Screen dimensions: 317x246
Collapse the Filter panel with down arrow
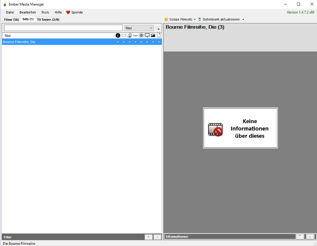tap(157, 237)
